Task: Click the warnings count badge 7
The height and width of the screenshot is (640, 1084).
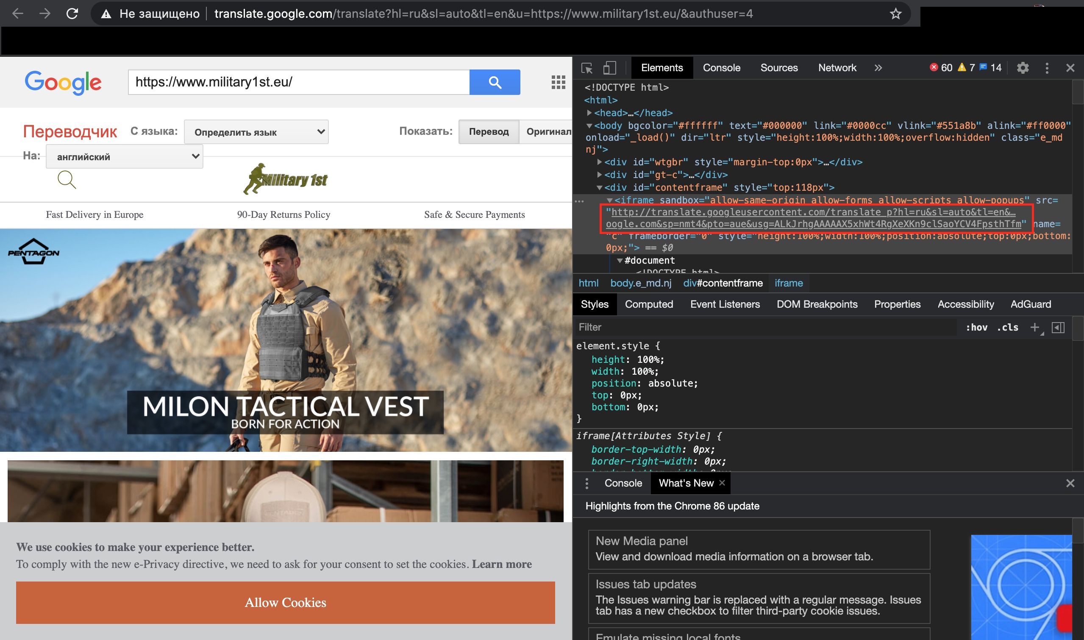Action: click(x=966, y=67)
